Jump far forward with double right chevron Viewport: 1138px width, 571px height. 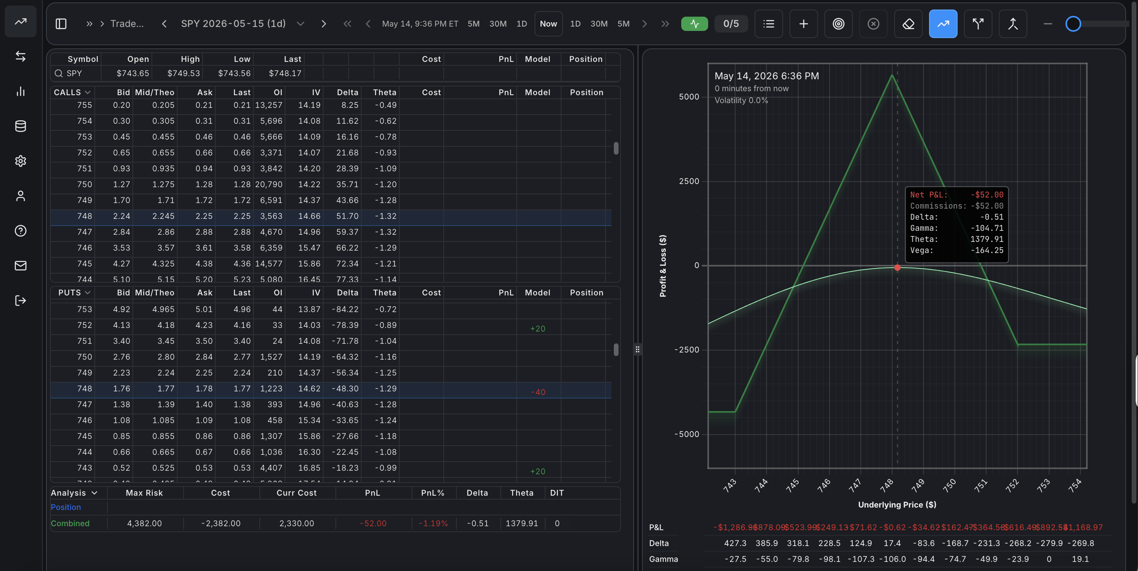[x=665, y=24]
